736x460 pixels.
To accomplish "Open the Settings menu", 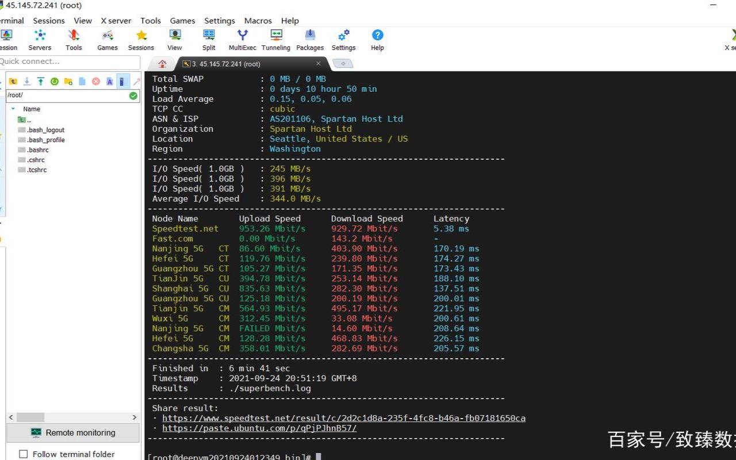I will coord(220,20).
